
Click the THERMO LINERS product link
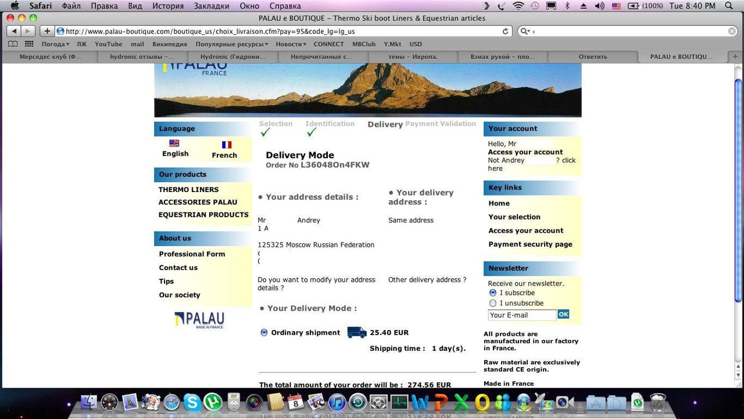188,190
